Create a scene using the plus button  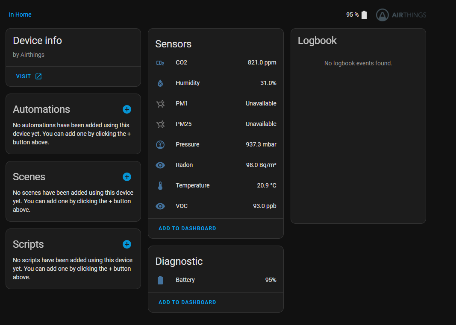click(127, 177)
